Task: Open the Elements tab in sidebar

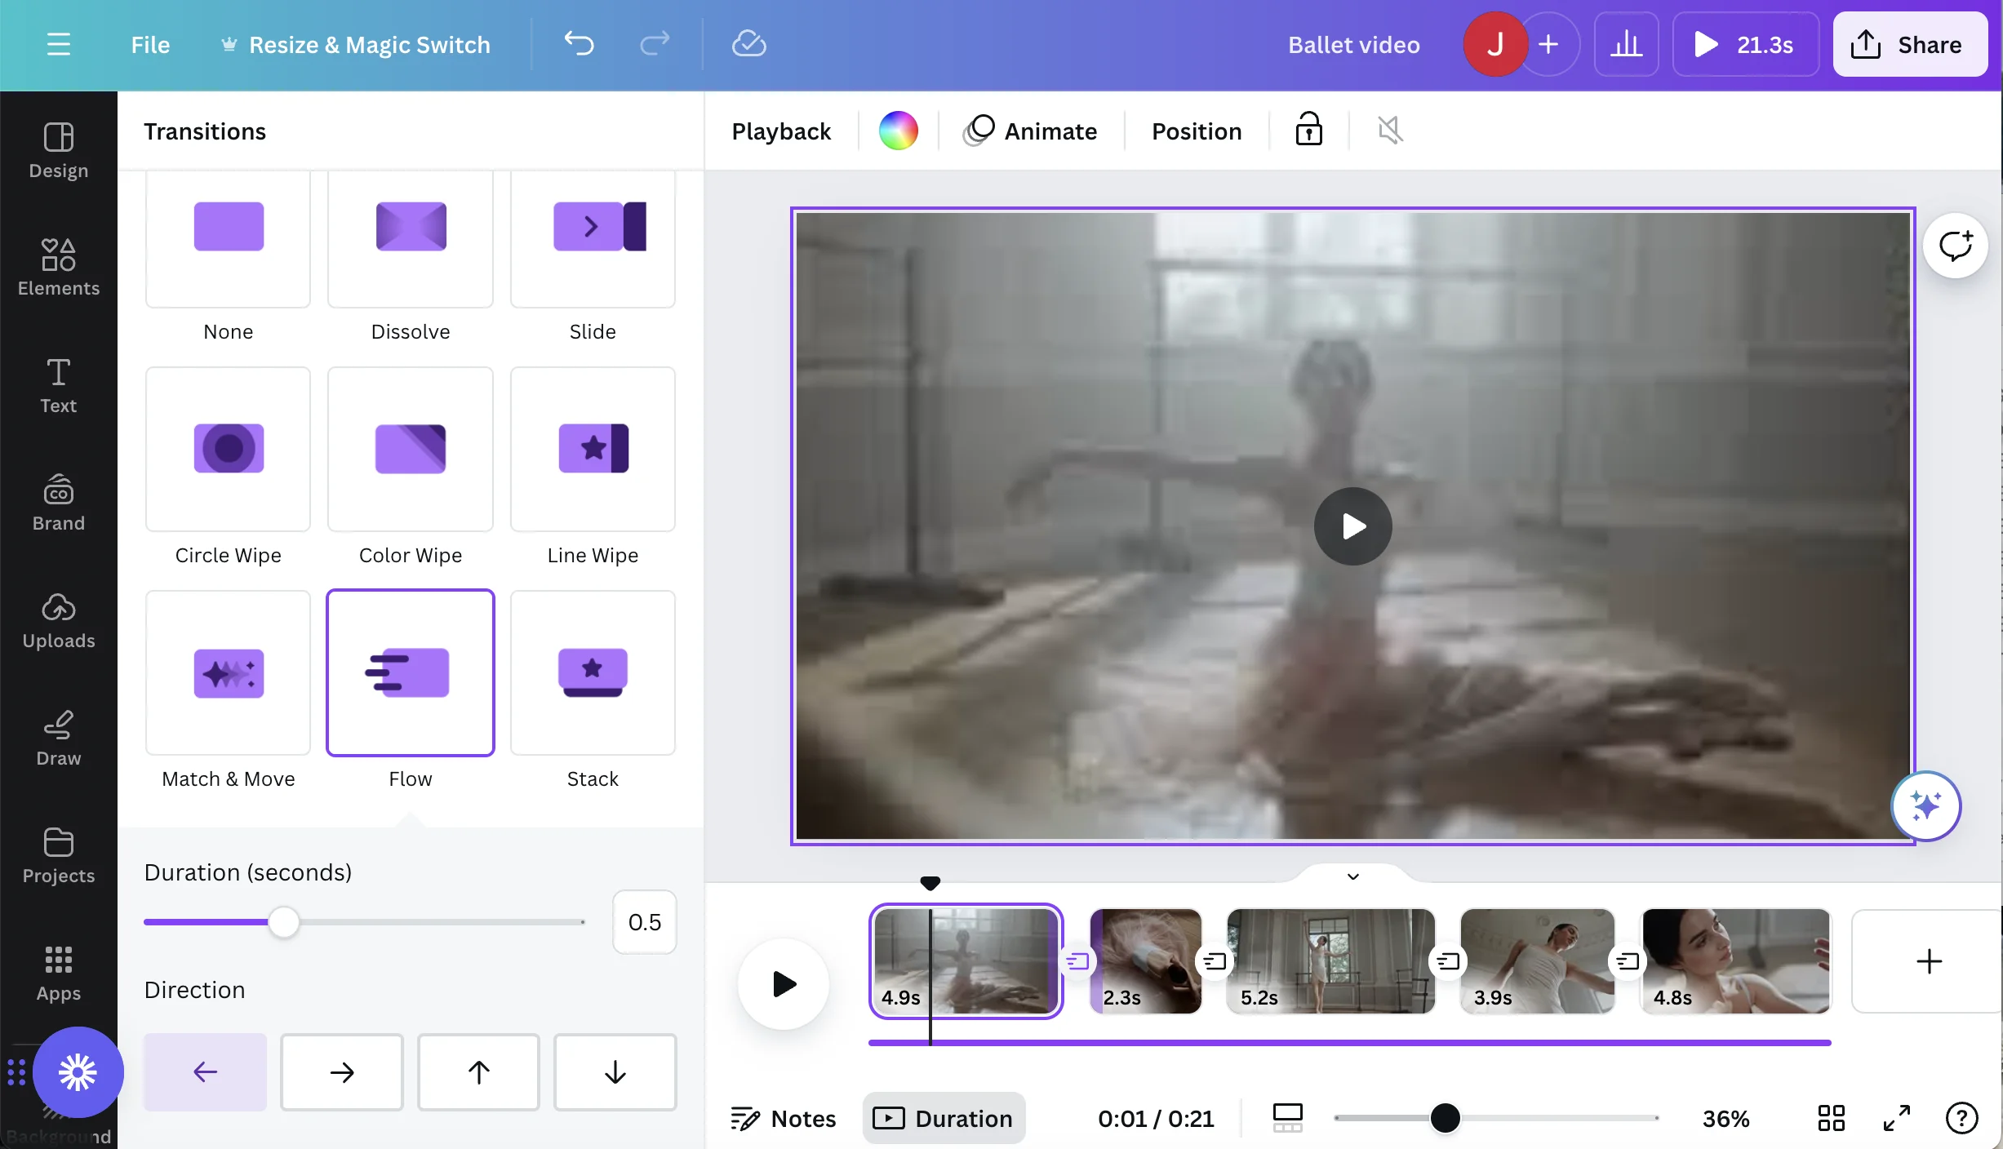Action: (x=58, y=266)
